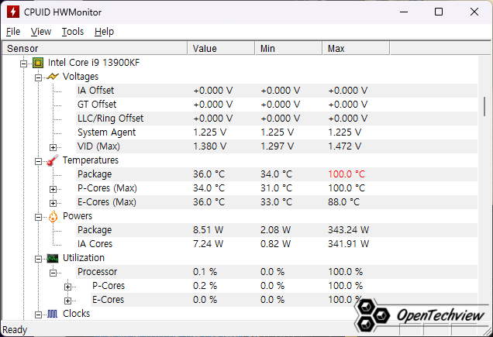This screenshot has height=337, width=493.
Task: Click the red 100.0 °C Package max value
Action: 346,174
